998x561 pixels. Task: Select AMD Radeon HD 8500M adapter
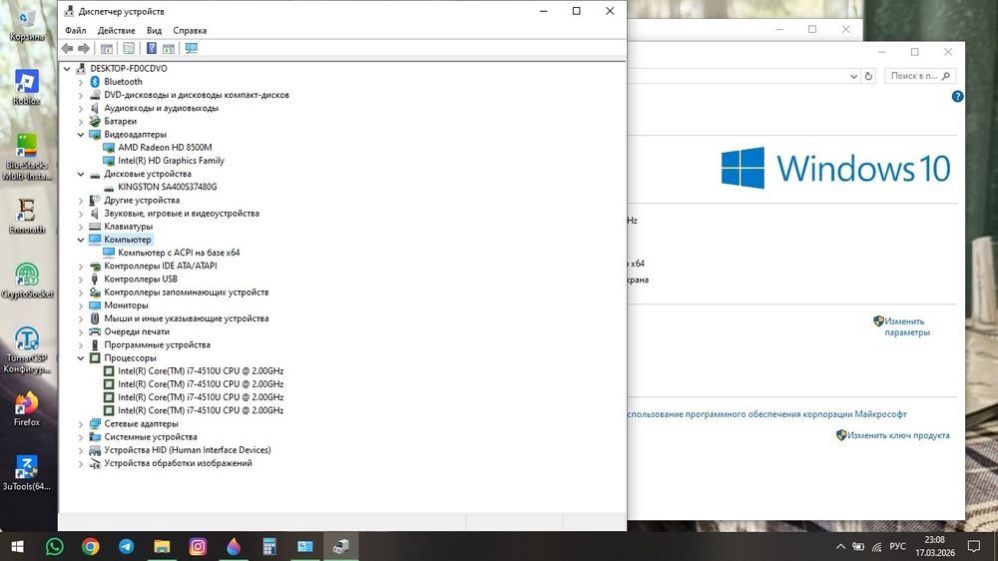[165, 147]
